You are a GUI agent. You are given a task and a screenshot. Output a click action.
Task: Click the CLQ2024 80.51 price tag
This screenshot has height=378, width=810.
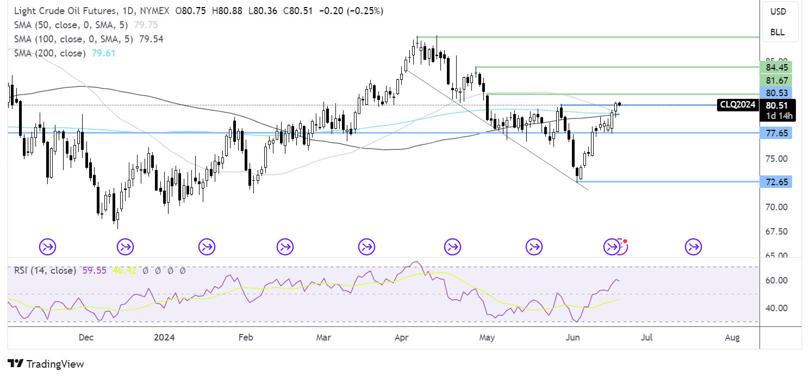[x=757, y=105]
